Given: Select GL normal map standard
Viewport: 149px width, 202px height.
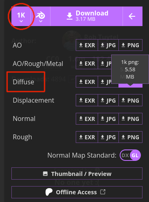Looking at the screenshot, I should [135, 155].
